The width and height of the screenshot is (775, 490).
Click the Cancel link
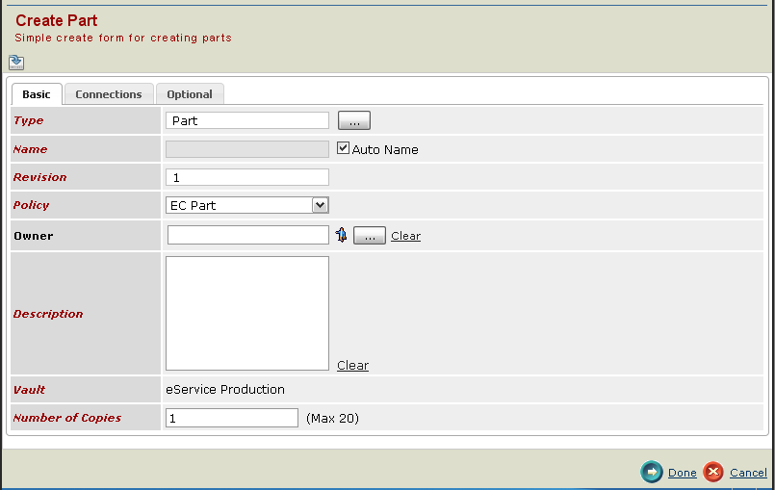pos(748,473)
